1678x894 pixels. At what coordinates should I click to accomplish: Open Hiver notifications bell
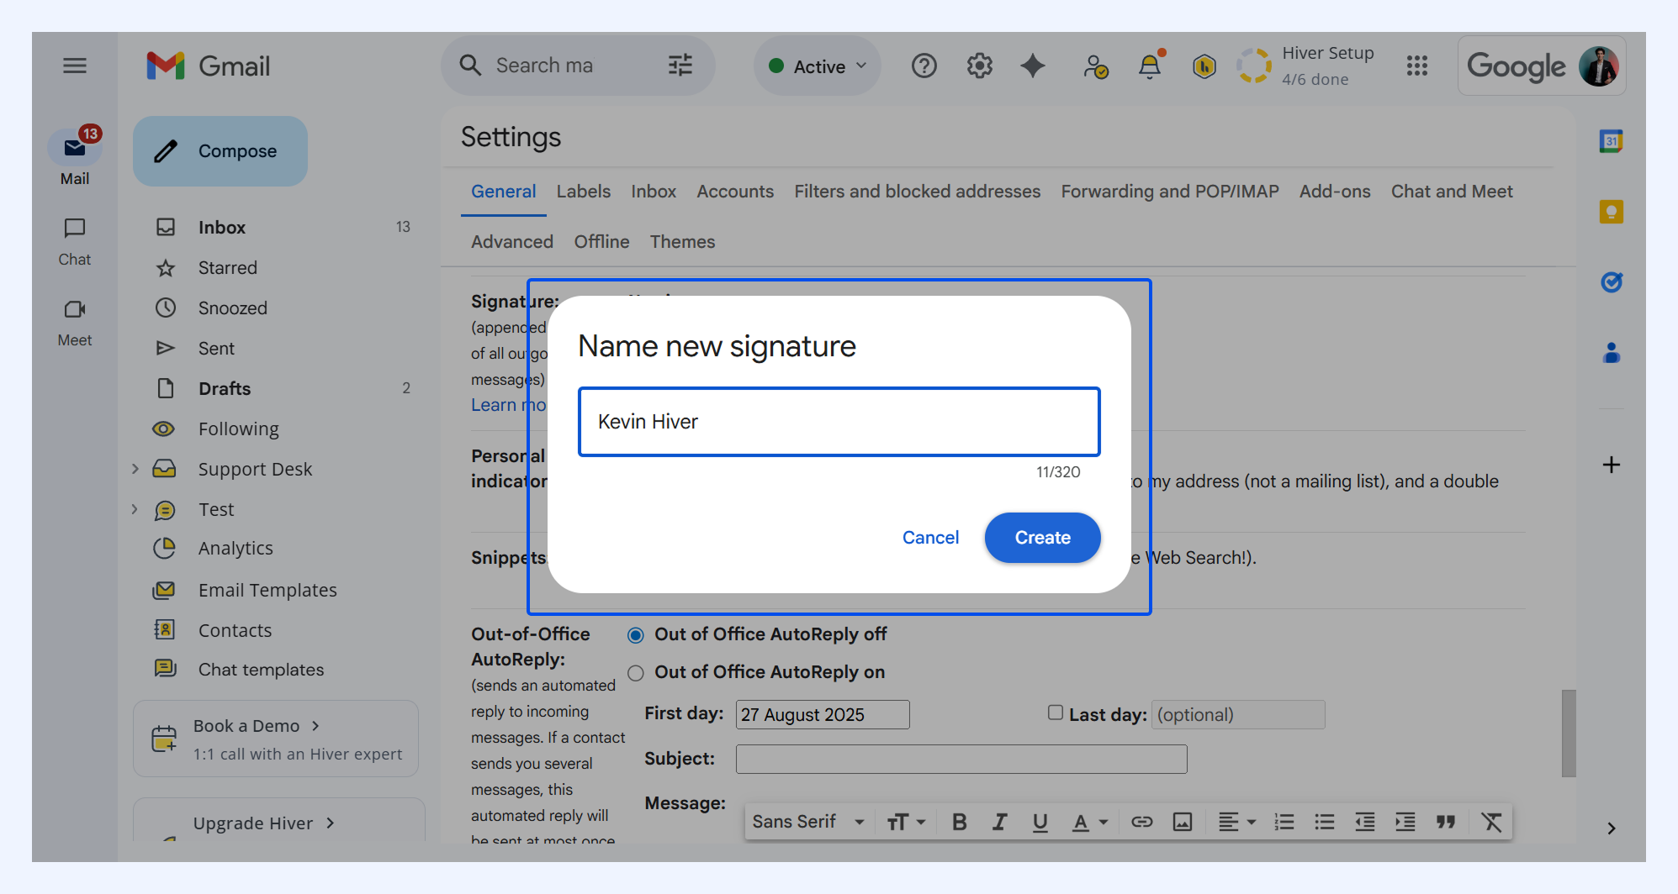point(1150,65)
